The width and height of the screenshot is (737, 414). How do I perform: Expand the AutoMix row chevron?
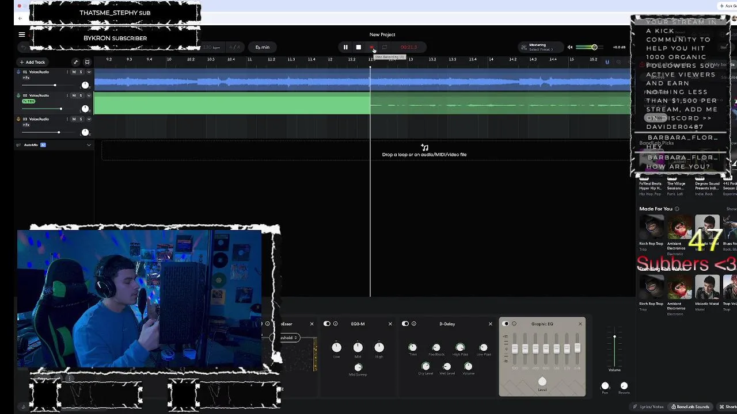[x=89, y=145]
